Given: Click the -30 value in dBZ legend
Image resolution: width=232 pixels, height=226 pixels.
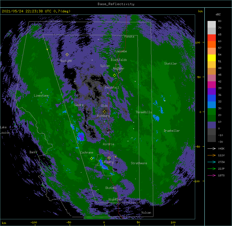Looking at the screenshot, I should 220,142.
